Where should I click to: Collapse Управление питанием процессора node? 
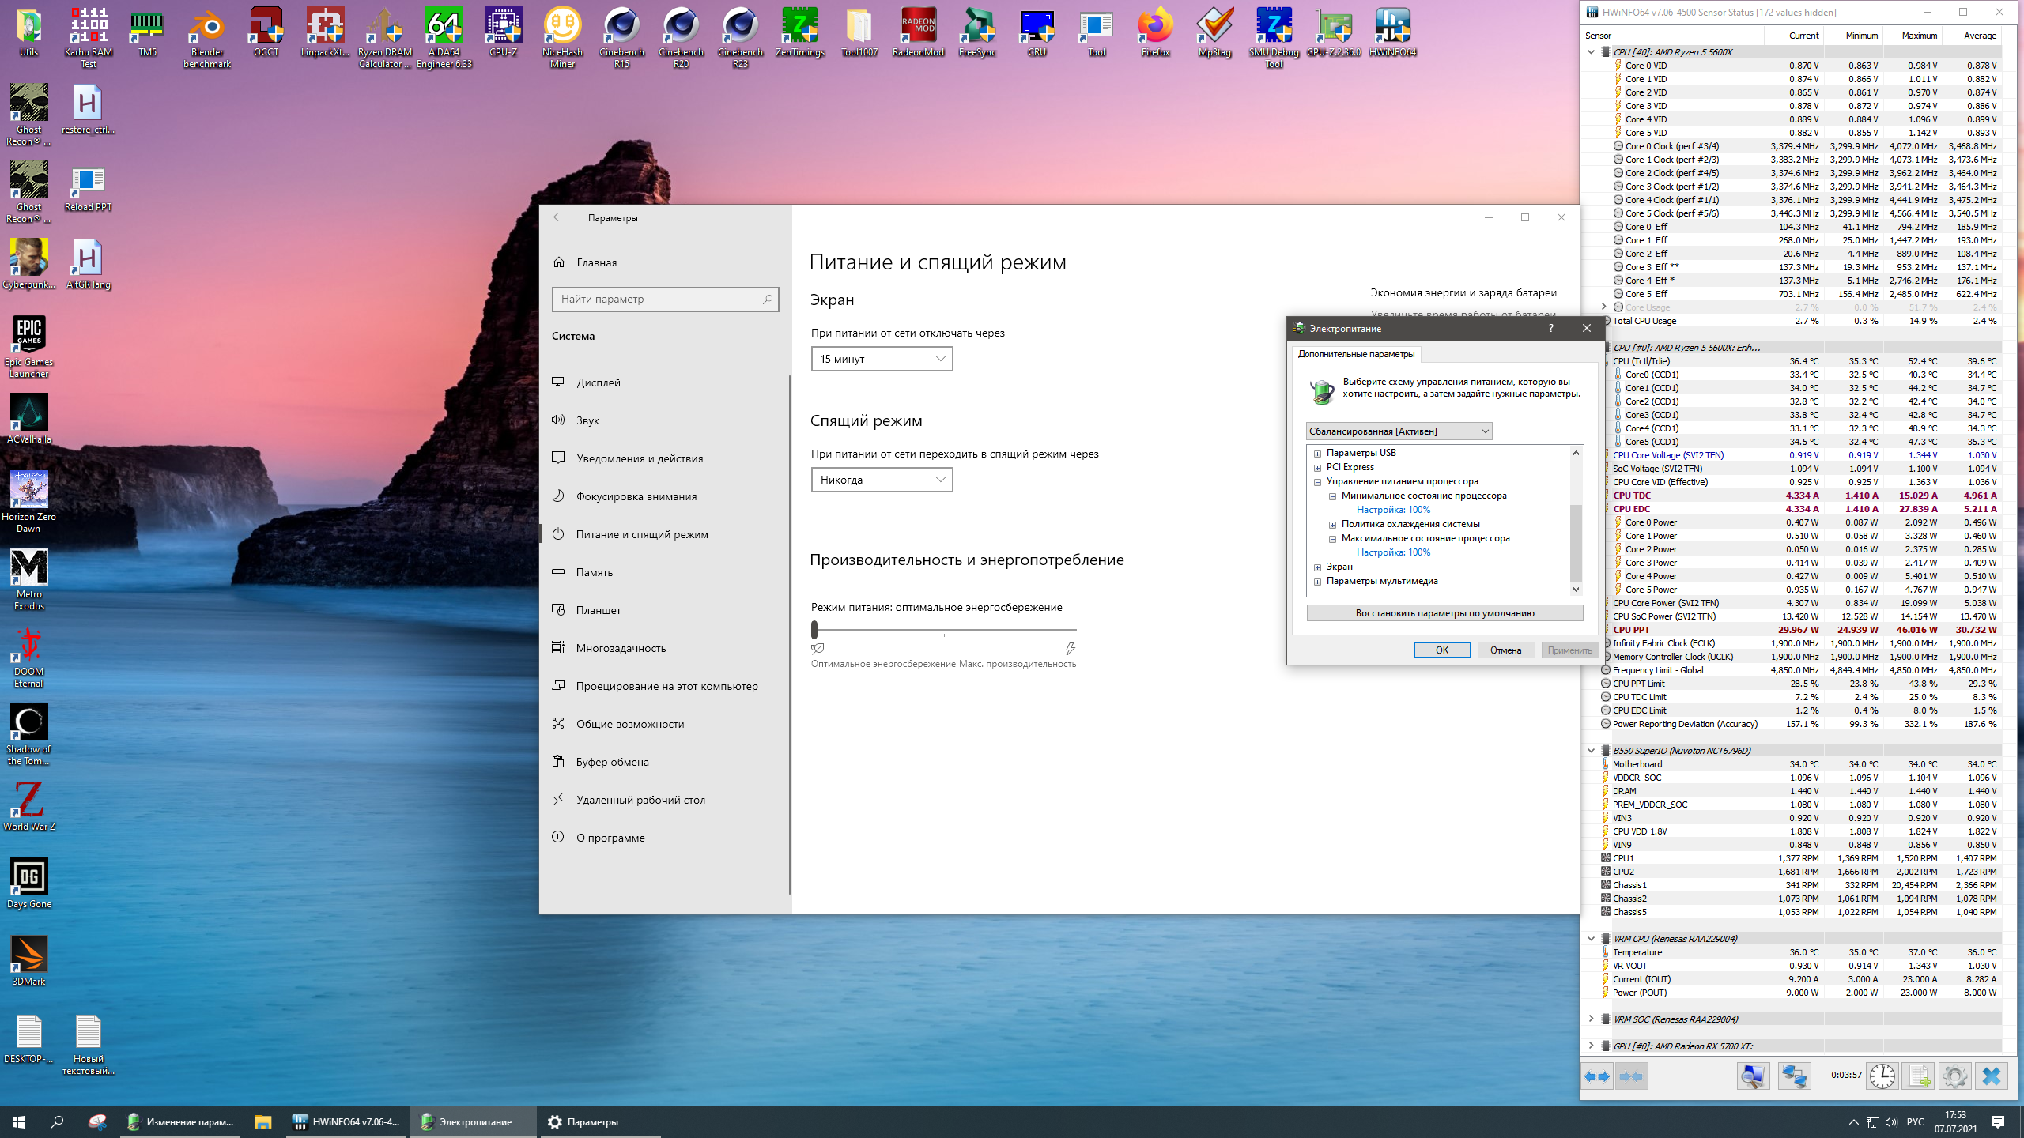(x=1317, y=482)
